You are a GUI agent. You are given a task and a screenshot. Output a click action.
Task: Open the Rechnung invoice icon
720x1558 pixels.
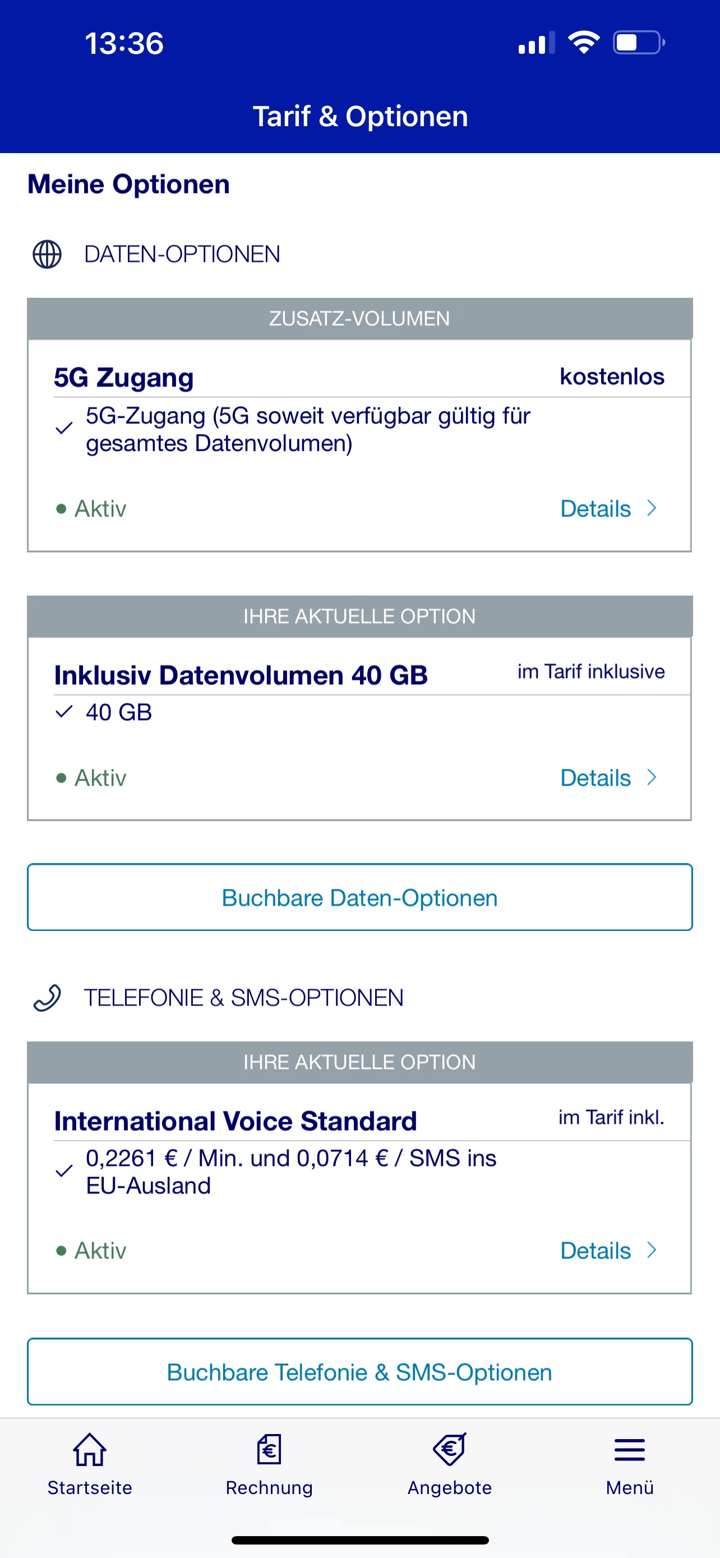(269, 1449)
